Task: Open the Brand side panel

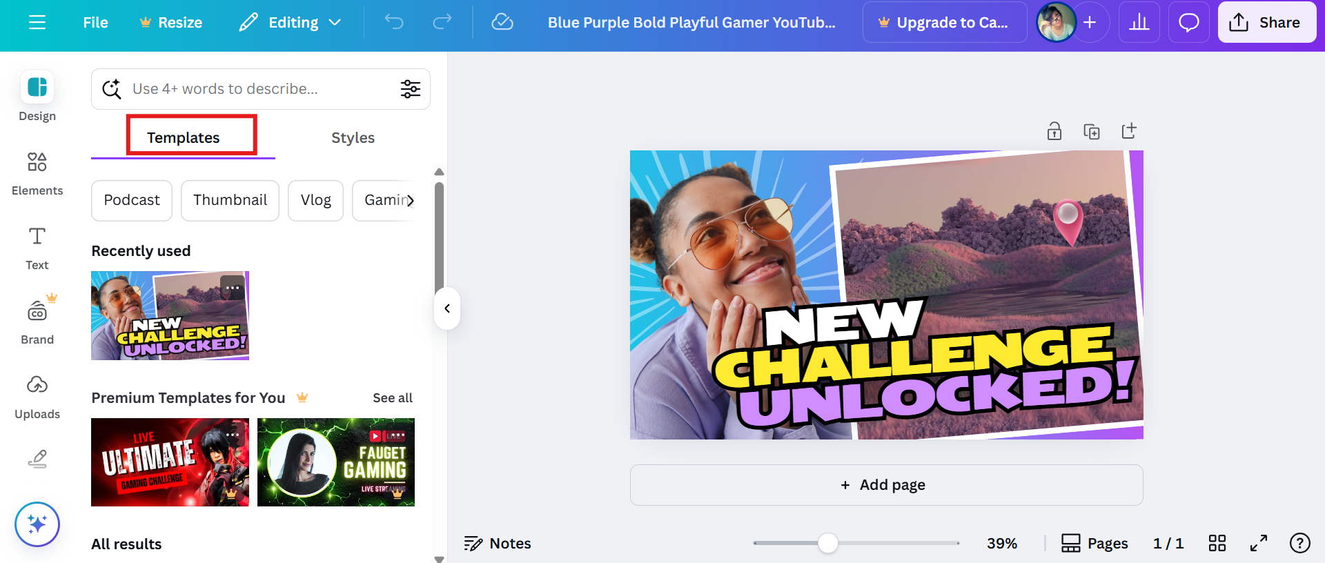Action: pyautogui.click(x=37, y=322)
